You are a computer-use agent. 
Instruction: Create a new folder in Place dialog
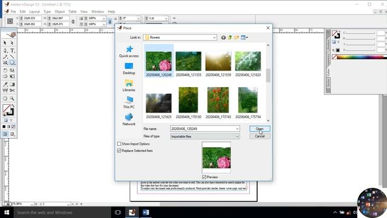(x=236, y=38)
